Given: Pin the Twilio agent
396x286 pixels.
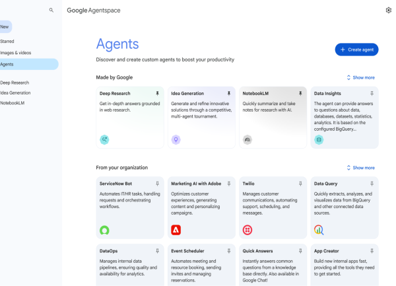Looking at the screenshot, I should 300,184.
